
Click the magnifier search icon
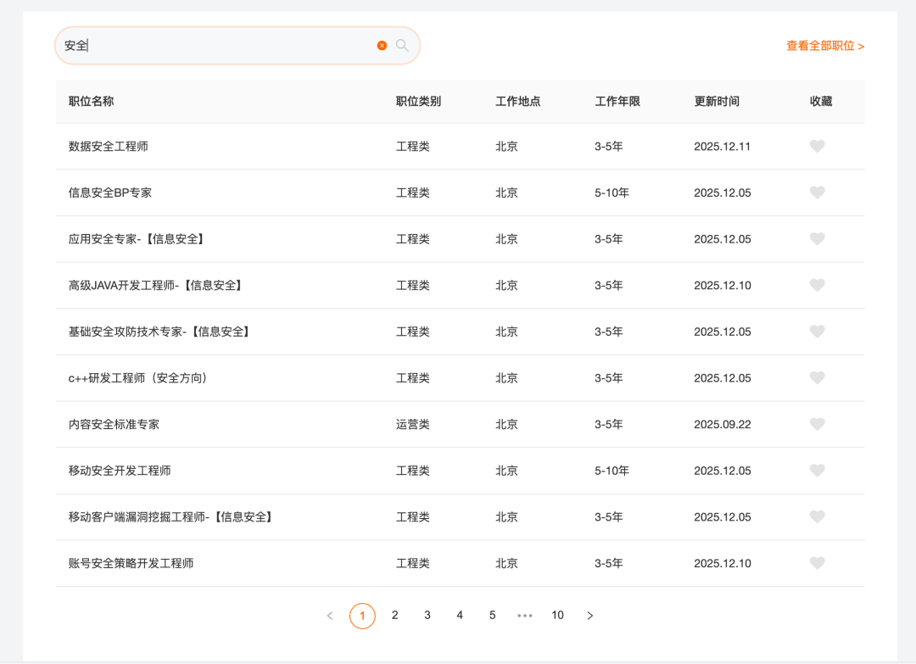point(402,46)
